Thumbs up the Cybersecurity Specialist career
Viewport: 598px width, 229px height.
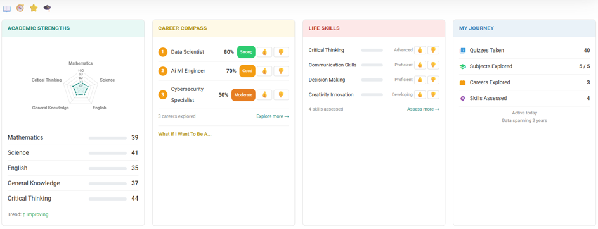(264, 95)
